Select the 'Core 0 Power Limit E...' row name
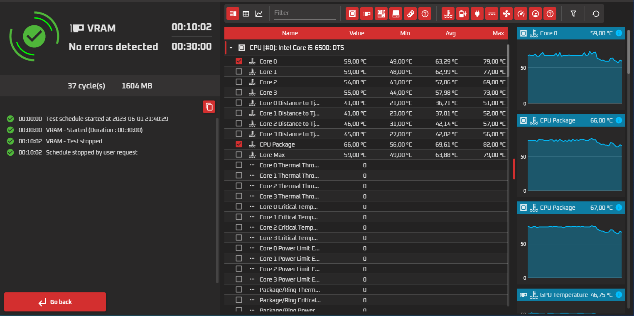Image resolution: width=634 pixels, height=316 pixels. click(x=290, y=248)
